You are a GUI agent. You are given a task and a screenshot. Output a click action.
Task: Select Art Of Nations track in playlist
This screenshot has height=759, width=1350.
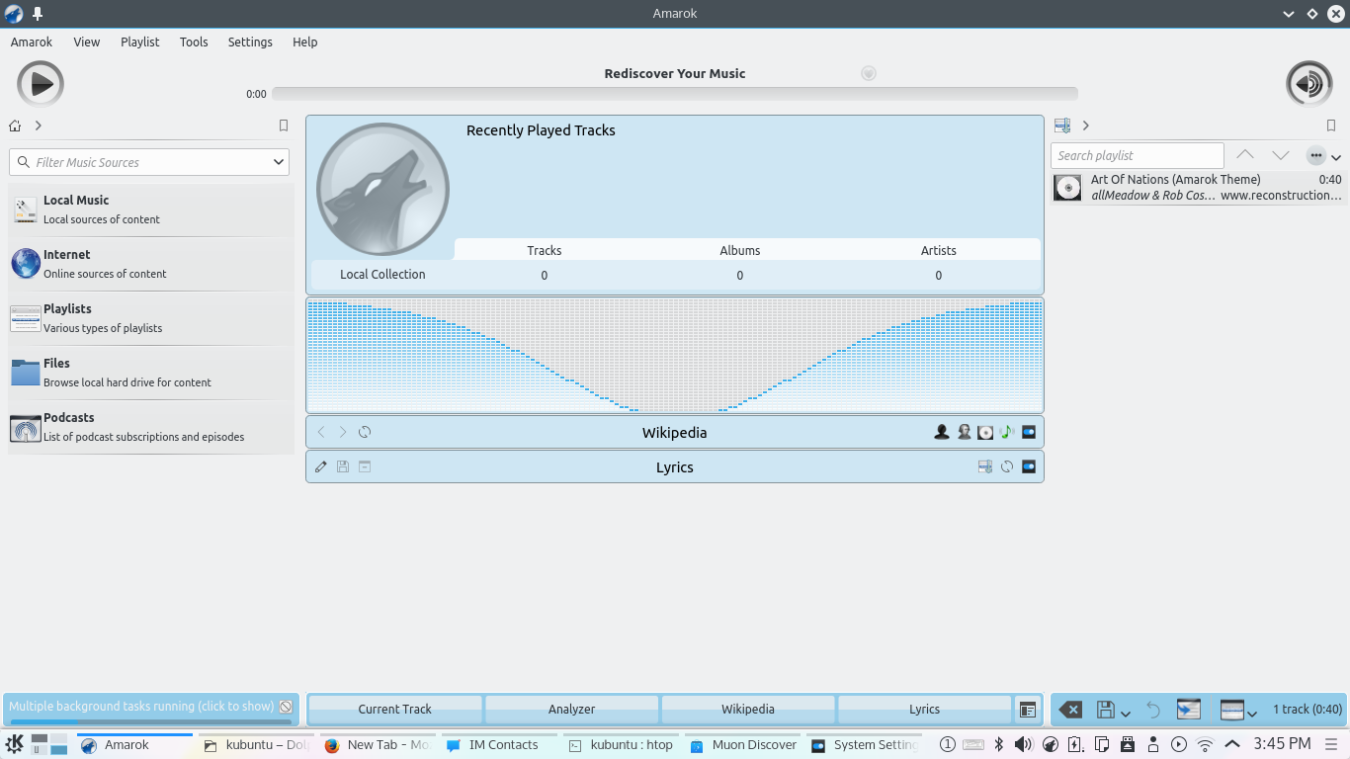tap(1199, 187)
